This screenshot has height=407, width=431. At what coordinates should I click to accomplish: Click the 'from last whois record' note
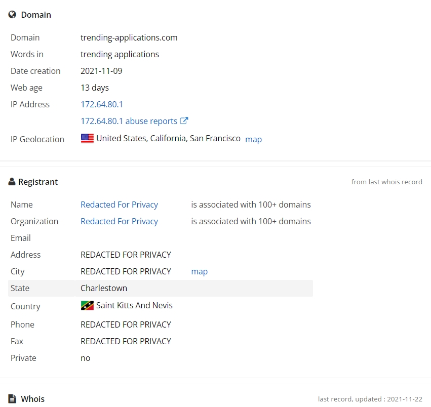click(x=387, y=182)
